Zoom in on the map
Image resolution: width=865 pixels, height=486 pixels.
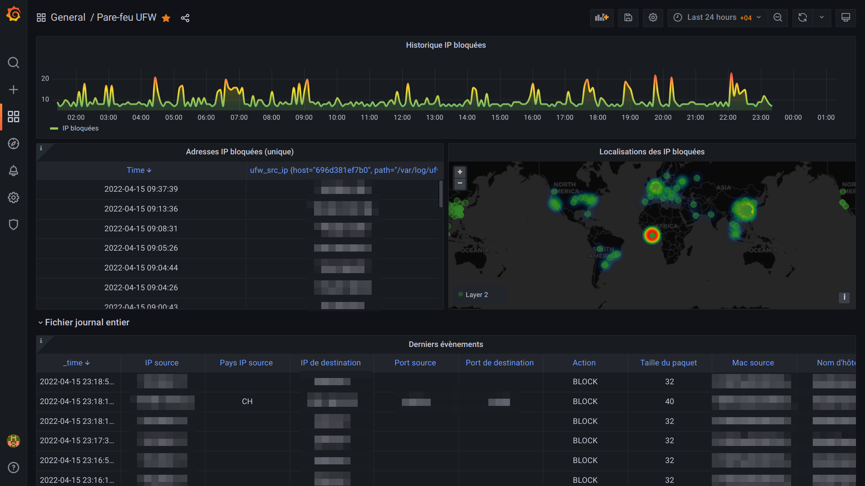coord(460,172)
